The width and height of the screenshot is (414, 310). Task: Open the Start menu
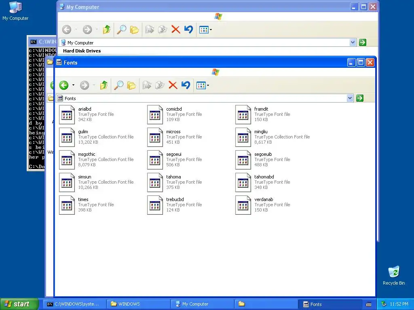pyautogui.click(x=19, y=304)
